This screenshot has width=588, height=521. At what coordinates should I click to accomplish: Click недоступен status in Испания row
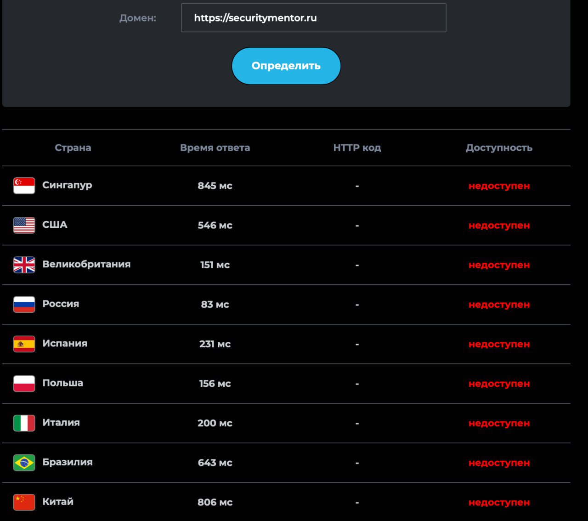click(499, 344)
